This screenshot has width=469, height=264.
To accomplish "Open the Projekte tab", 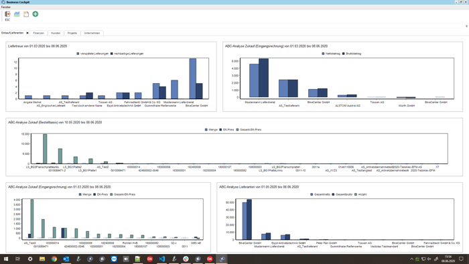I will coord(72,34).
